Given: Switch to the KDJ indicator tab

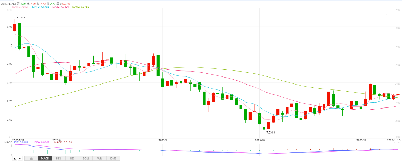Looking at the screenshot, I should click(59, 159).
